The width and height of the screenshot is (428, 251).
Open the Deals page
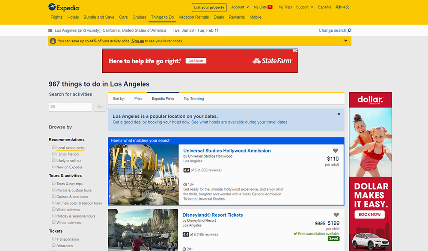click(219, 17)
